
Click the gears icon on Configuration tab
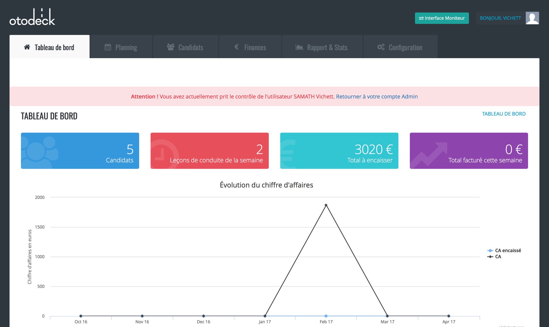tap(381, 47)
